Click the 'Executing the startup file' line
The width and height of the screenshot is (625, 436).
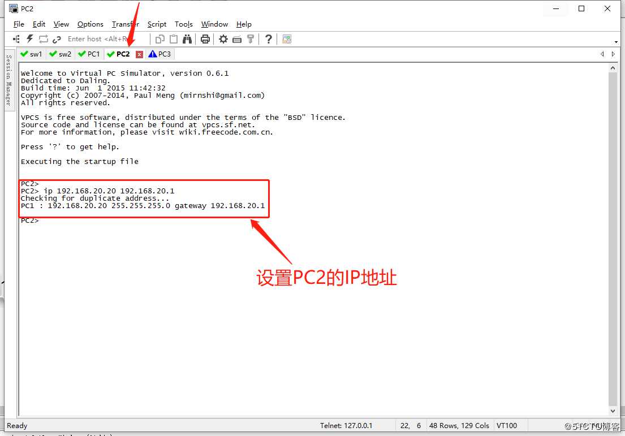pyautogui.click(x=80, y=161)
